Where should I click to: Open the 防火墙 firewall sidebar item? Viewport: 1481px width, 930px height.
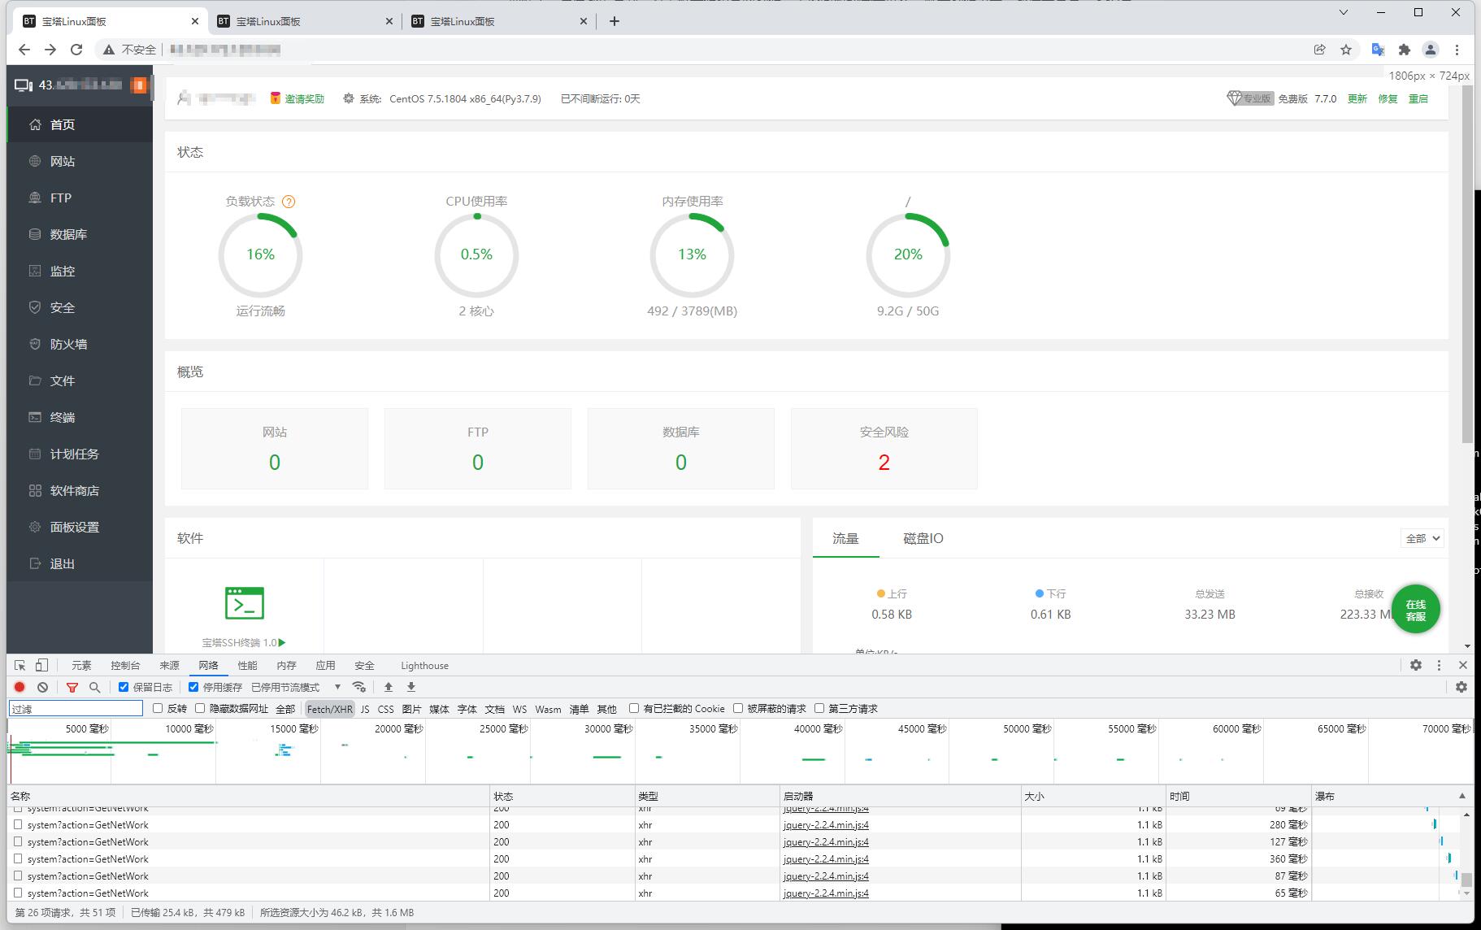[x=80, y=344]
